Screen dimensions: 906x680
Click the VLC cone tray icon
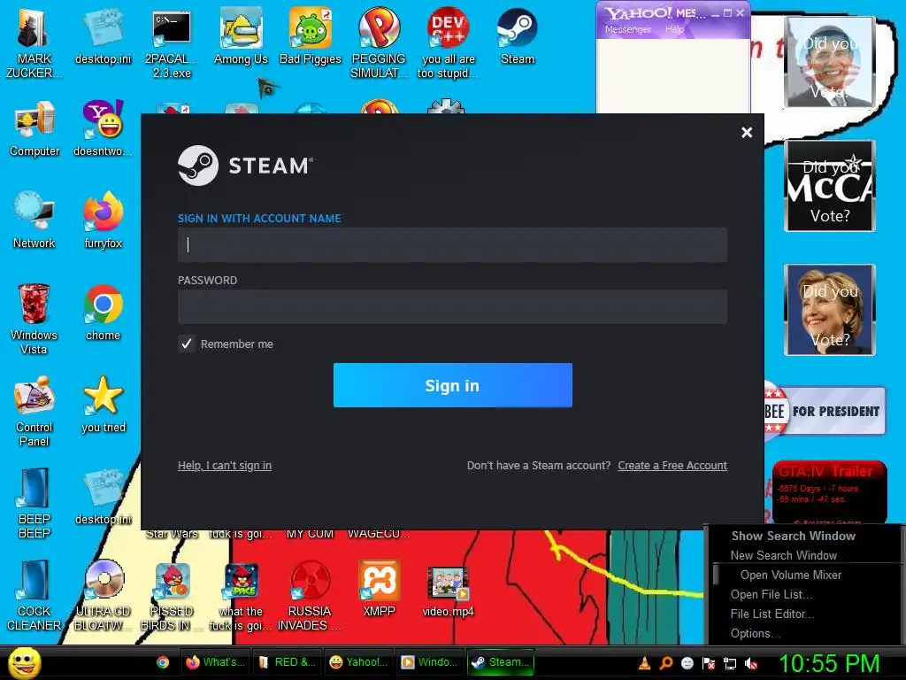[x=644, y=662]
